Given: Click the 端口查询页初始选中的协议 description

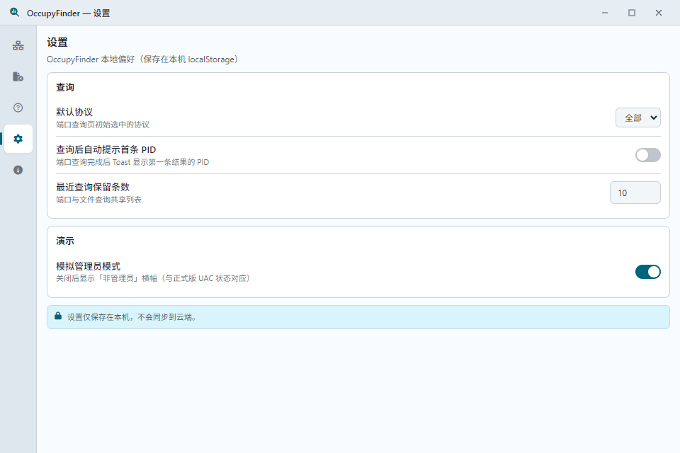Looking at the screenshot, I should pos(103,125).
